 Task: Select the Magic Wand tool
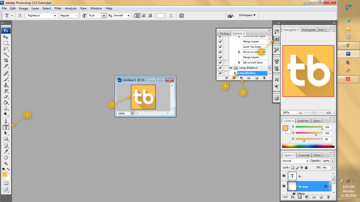6,54
